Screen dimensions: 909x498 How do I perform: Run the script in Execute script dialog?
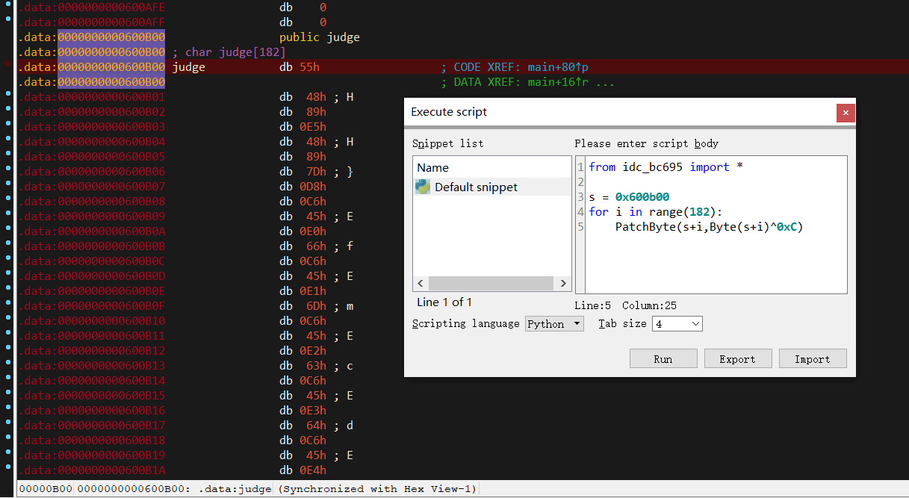point(663,359)
